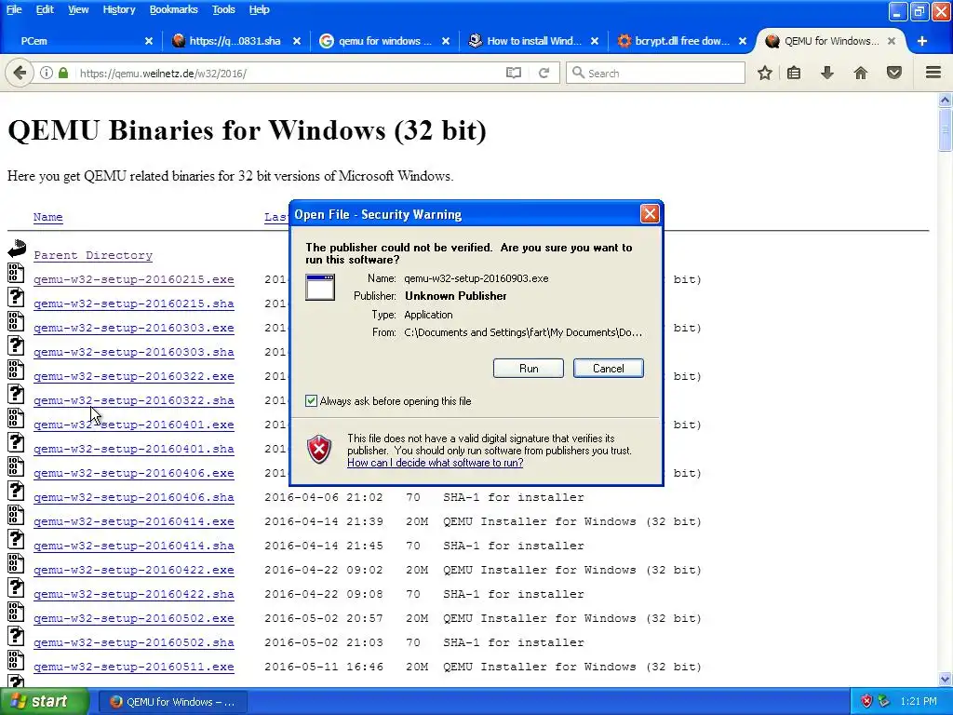Open the Parent Directory link
This screenshot has height=715, width=953.
93,255
